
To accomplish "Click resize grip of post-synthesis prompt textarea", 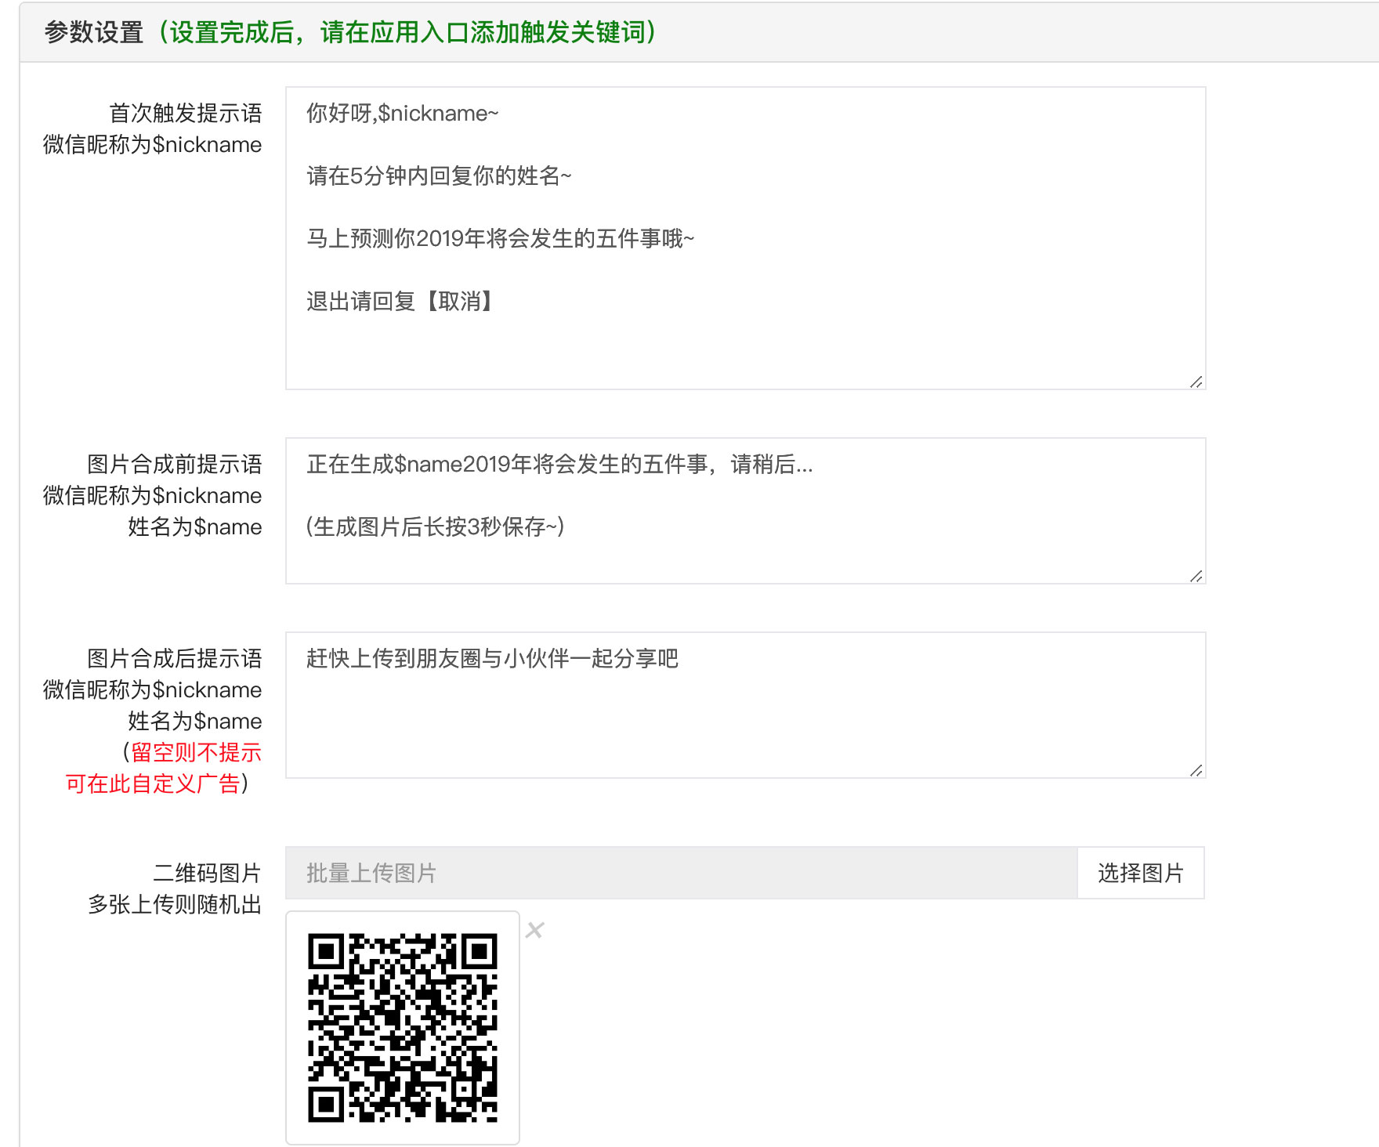I will (x=1196, y=770).
